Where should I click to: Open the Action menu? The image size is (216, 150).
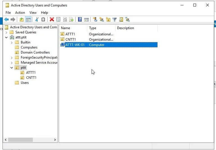coord(20,13)
